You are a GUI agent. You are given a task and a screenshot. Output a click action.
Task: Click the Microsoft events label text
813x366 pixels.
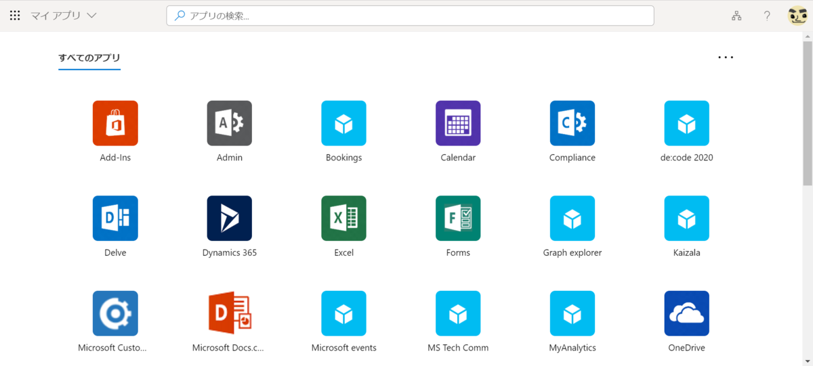click(344, 348)
